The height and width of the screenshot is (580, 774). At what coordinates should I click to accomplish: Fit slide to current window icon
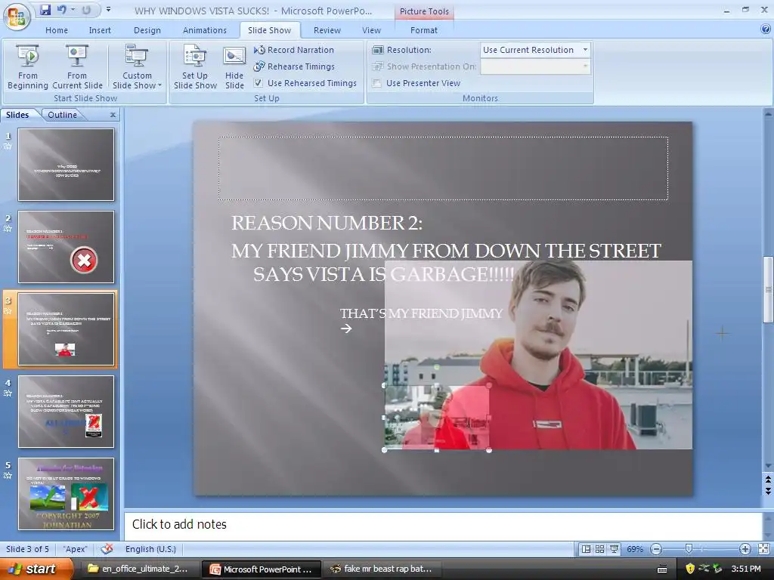[x=763, y=549]
